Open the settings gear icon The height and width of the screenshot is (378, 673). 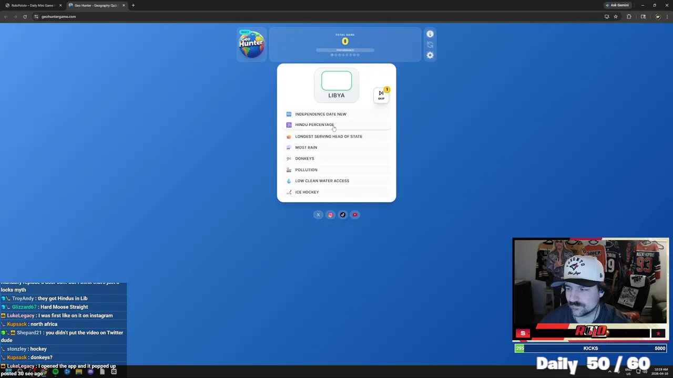pos(430,55)
